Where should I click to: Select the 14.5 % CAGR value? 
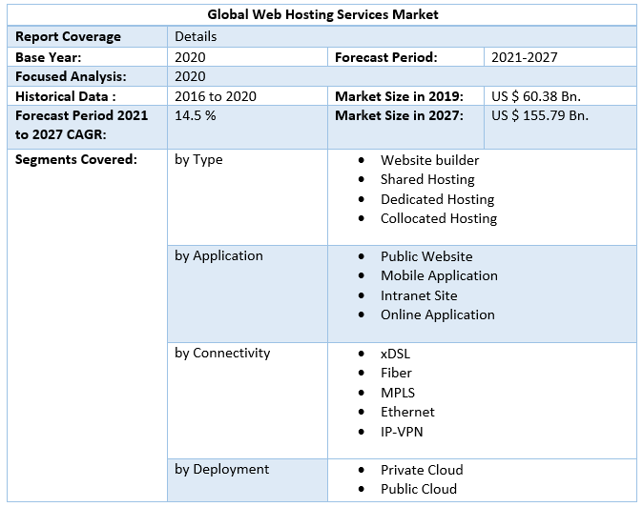[x=195, y=115]
